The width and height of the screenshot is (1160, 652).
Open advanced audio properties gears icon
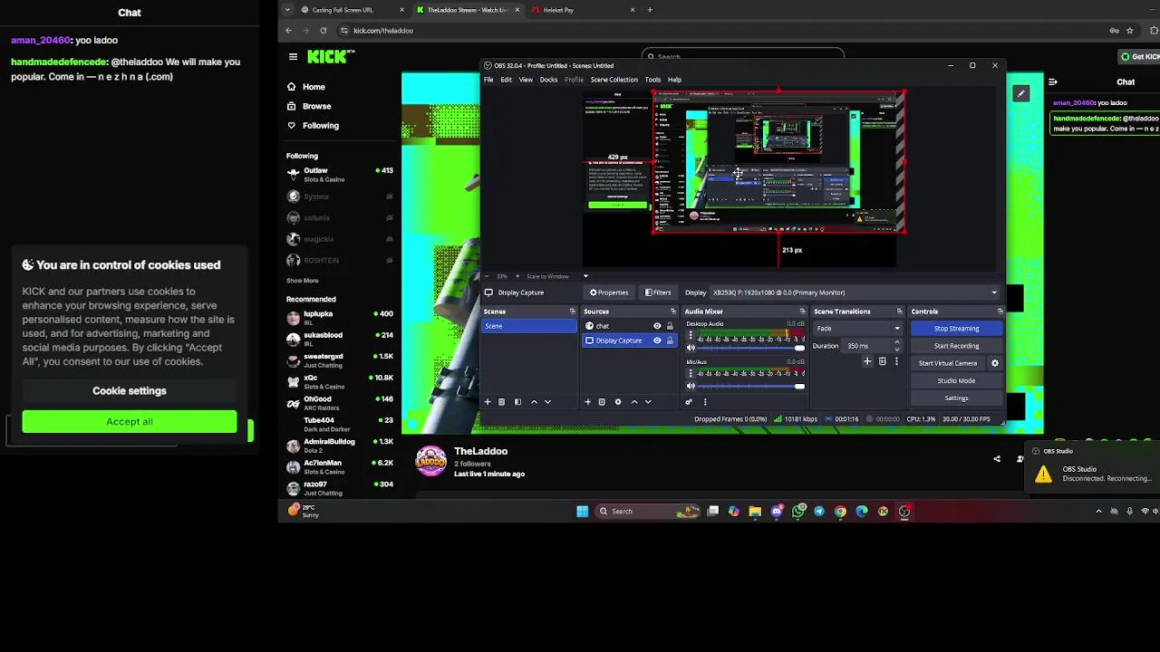(x=689, y=402)
